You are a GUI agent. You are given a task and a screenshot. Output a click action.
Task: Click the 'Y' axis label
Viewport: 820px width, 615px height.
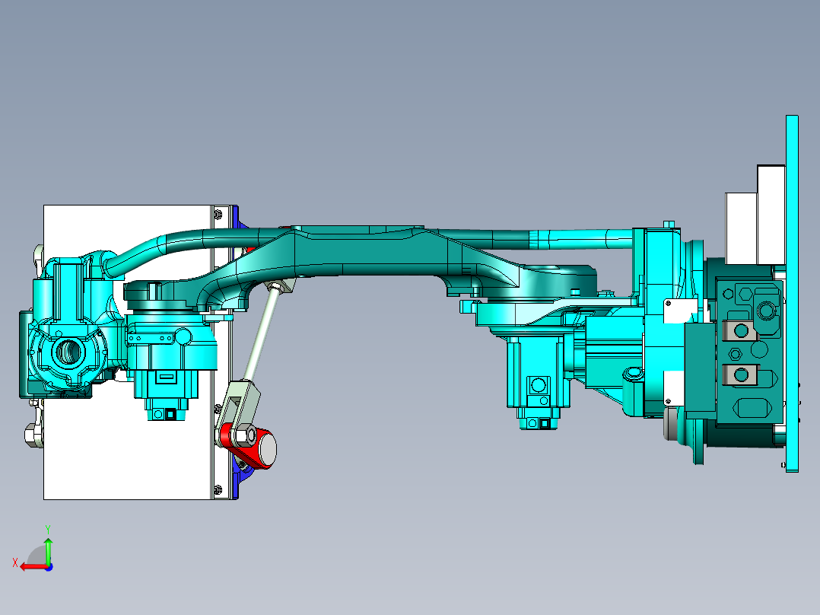(48, 529)
